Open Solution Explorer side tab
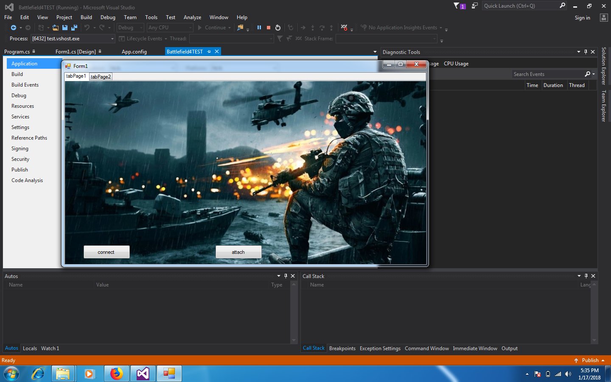The height and width of the screenshot is (382, 611). 604,66
